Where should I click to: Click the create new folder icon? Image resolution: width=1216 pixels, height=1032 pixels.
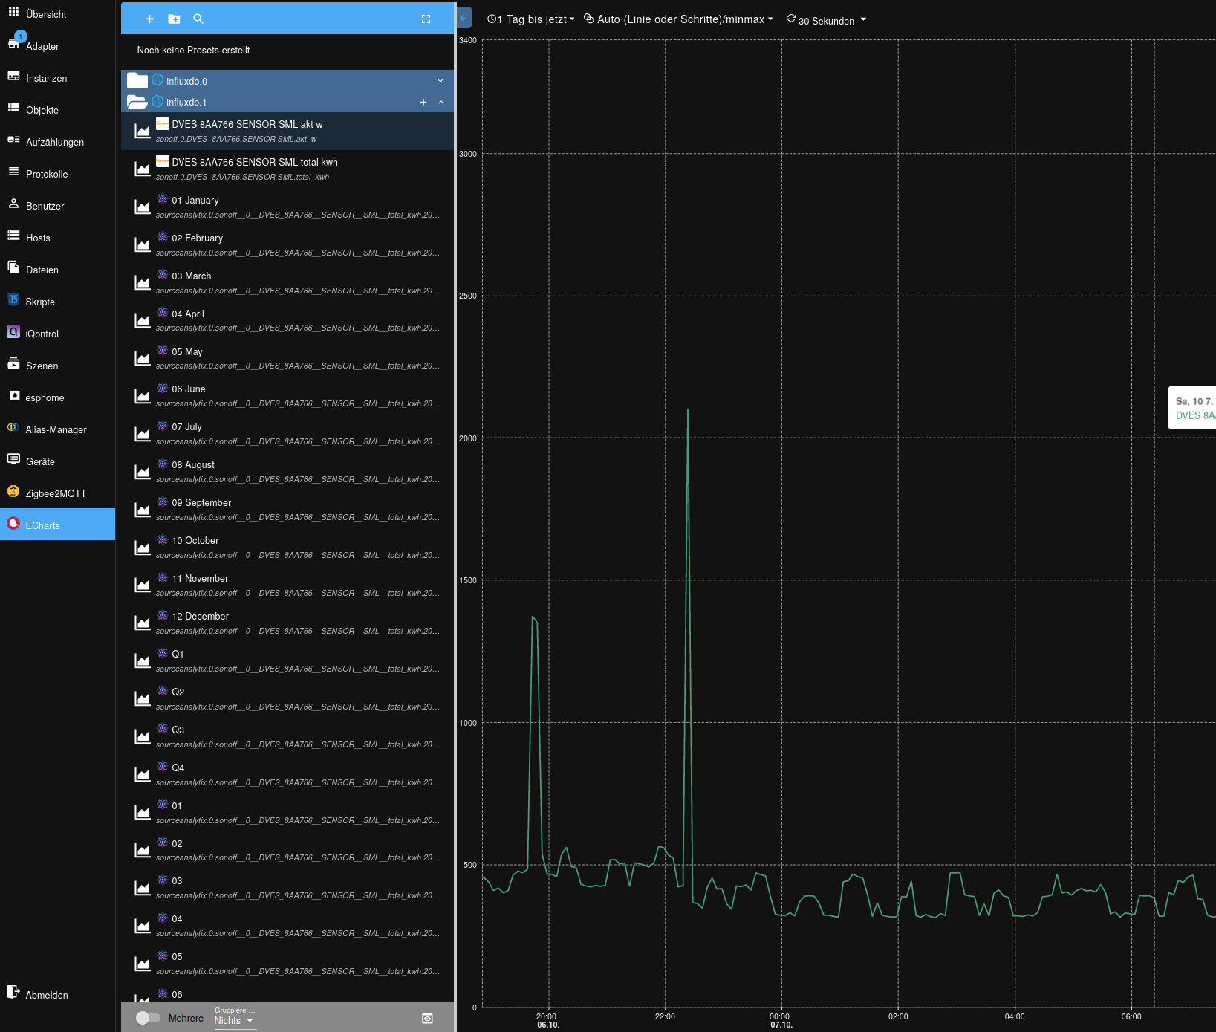(x=174, y=19)
